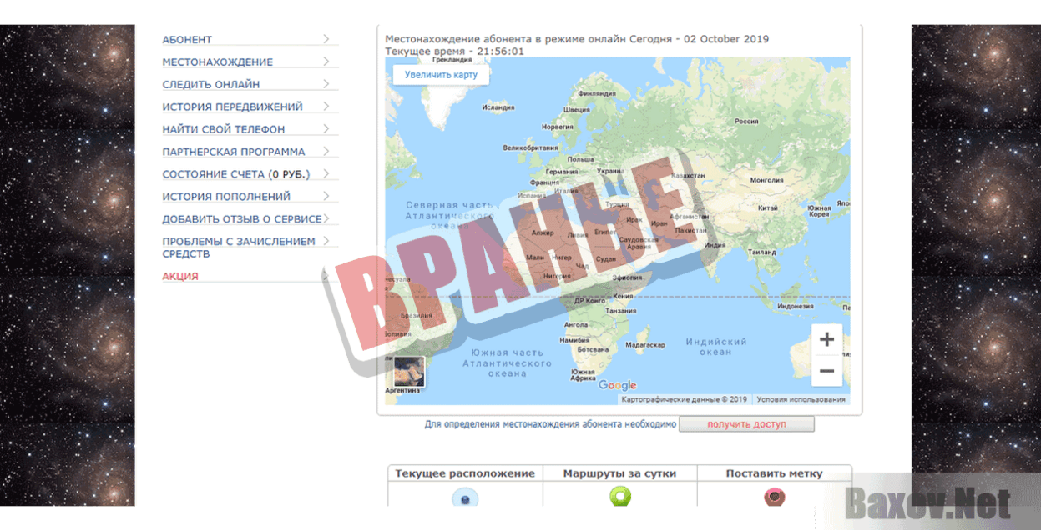The height and width of the screenshot is (530, 1041).
Task: Zoom out the map with minus button
Action: (826, 371)
